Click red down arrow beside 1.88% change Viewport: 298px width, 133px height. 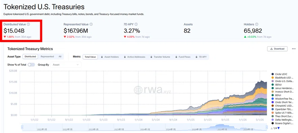[5, 37]
